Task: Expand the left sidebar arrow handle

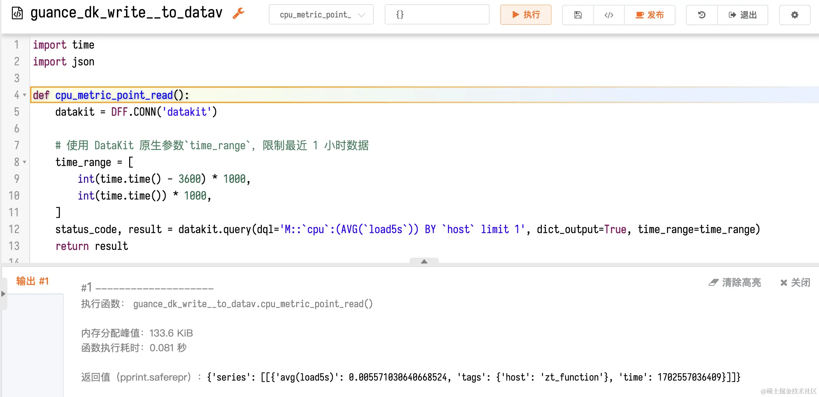Action: (3, 294)
